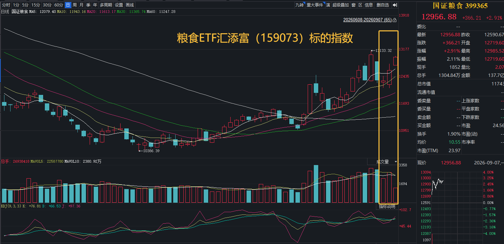Show the 季 quarterly chart
Viewport: 504px width, 244px height.
click(x=88, y=5)
